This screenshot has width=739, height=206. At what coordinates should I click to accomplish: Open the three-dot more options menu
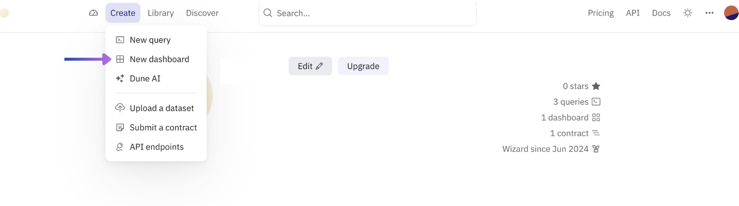coord(710,13)
